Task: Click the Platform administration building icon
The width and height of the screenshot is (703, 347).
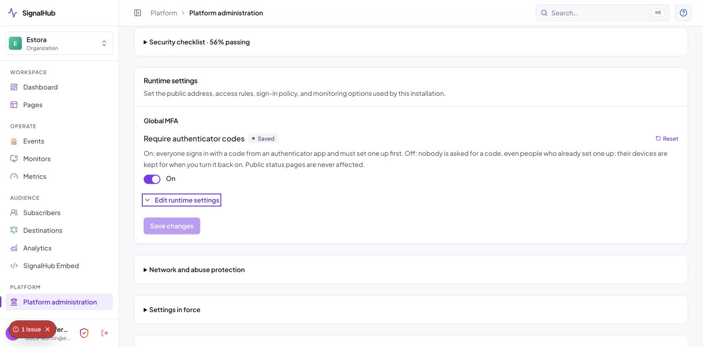Action: (14, 302)
